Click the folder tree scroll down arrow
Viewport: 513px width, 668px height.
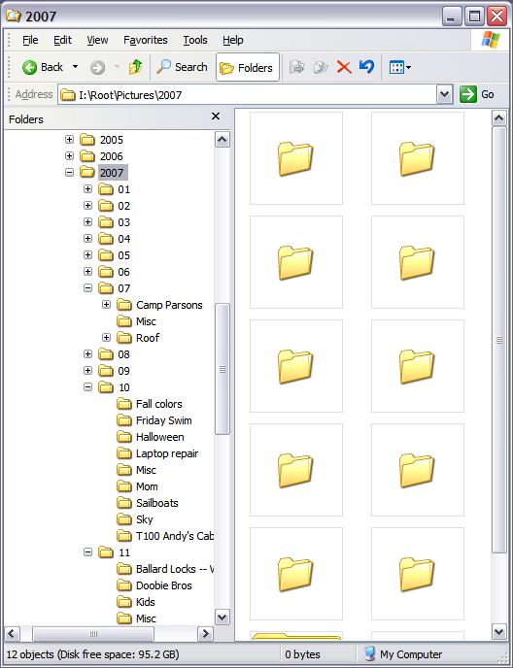(x=222, y=617)
